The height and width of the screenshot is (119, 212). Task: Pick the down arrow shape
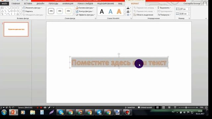(x=15, y=11)
